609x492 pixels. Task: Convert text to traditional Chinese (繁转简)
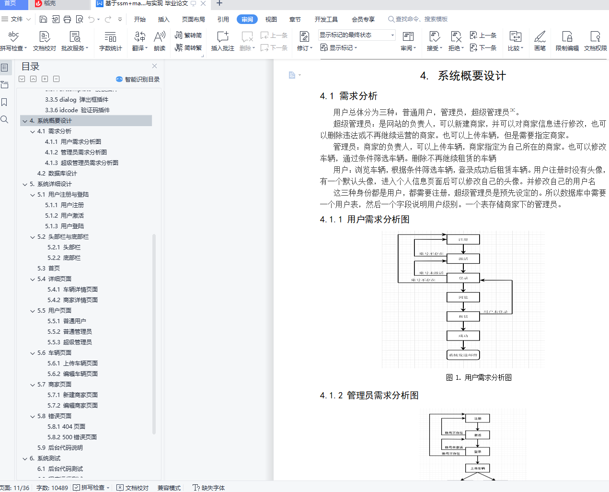pyautogui.click(x=188, y=35)
